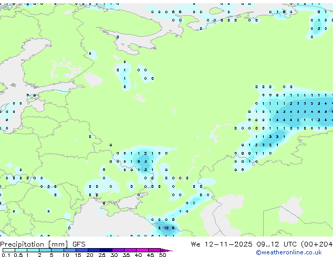Click the '45' legend scale label
This screenshot has height=257, width=333.
tap(151, 255)
